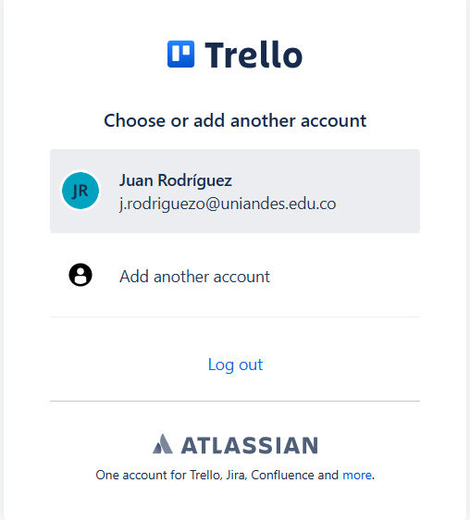Click the Trello wordmark text in header
This screenshot has height=520, width=470.
click(254, 55)
